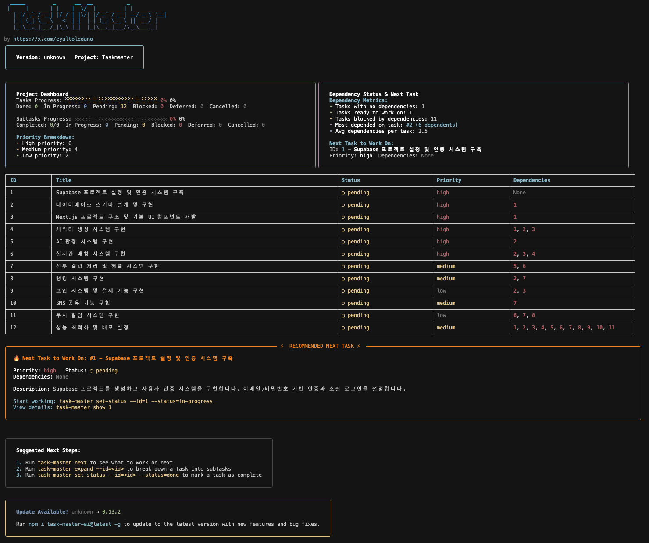Click dependencies '6, 7, 8' in task 11 row
Viewport: 649px width, 543px height.
point(524,315)
